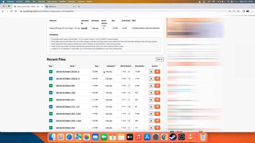Click the Changelog text box

pos(105,44)
